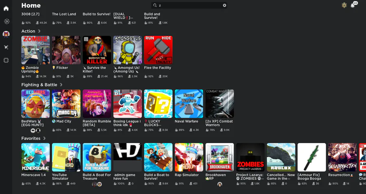This screenshot has width=366, height=194.
Task: Open the Zombie Uprising game thumbnail
Action: pos(35,50)
